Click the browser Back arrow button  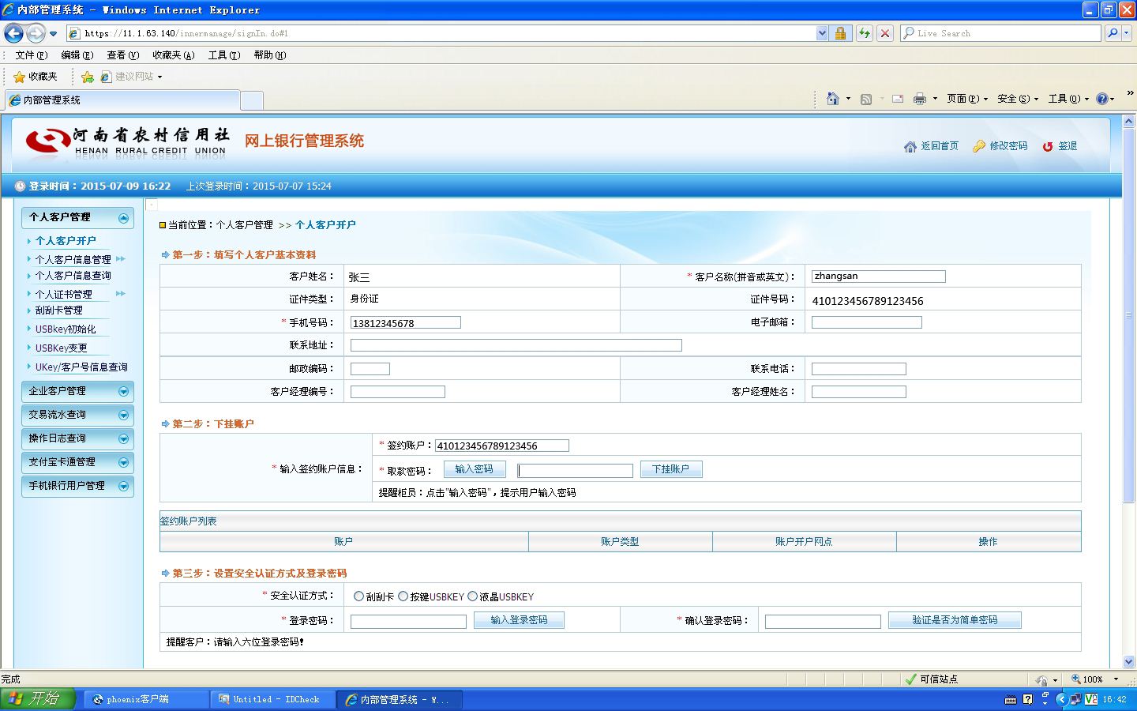14,33
